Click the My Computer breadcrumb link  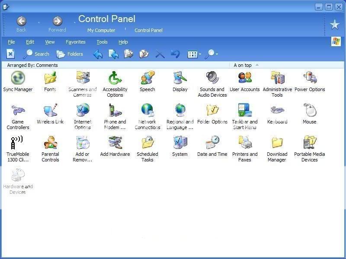(101, 30)
